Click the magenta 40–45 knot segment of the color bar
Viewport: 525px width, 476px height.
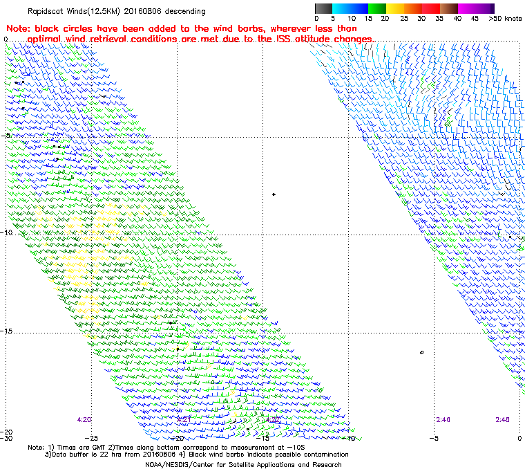pos(467,8)
